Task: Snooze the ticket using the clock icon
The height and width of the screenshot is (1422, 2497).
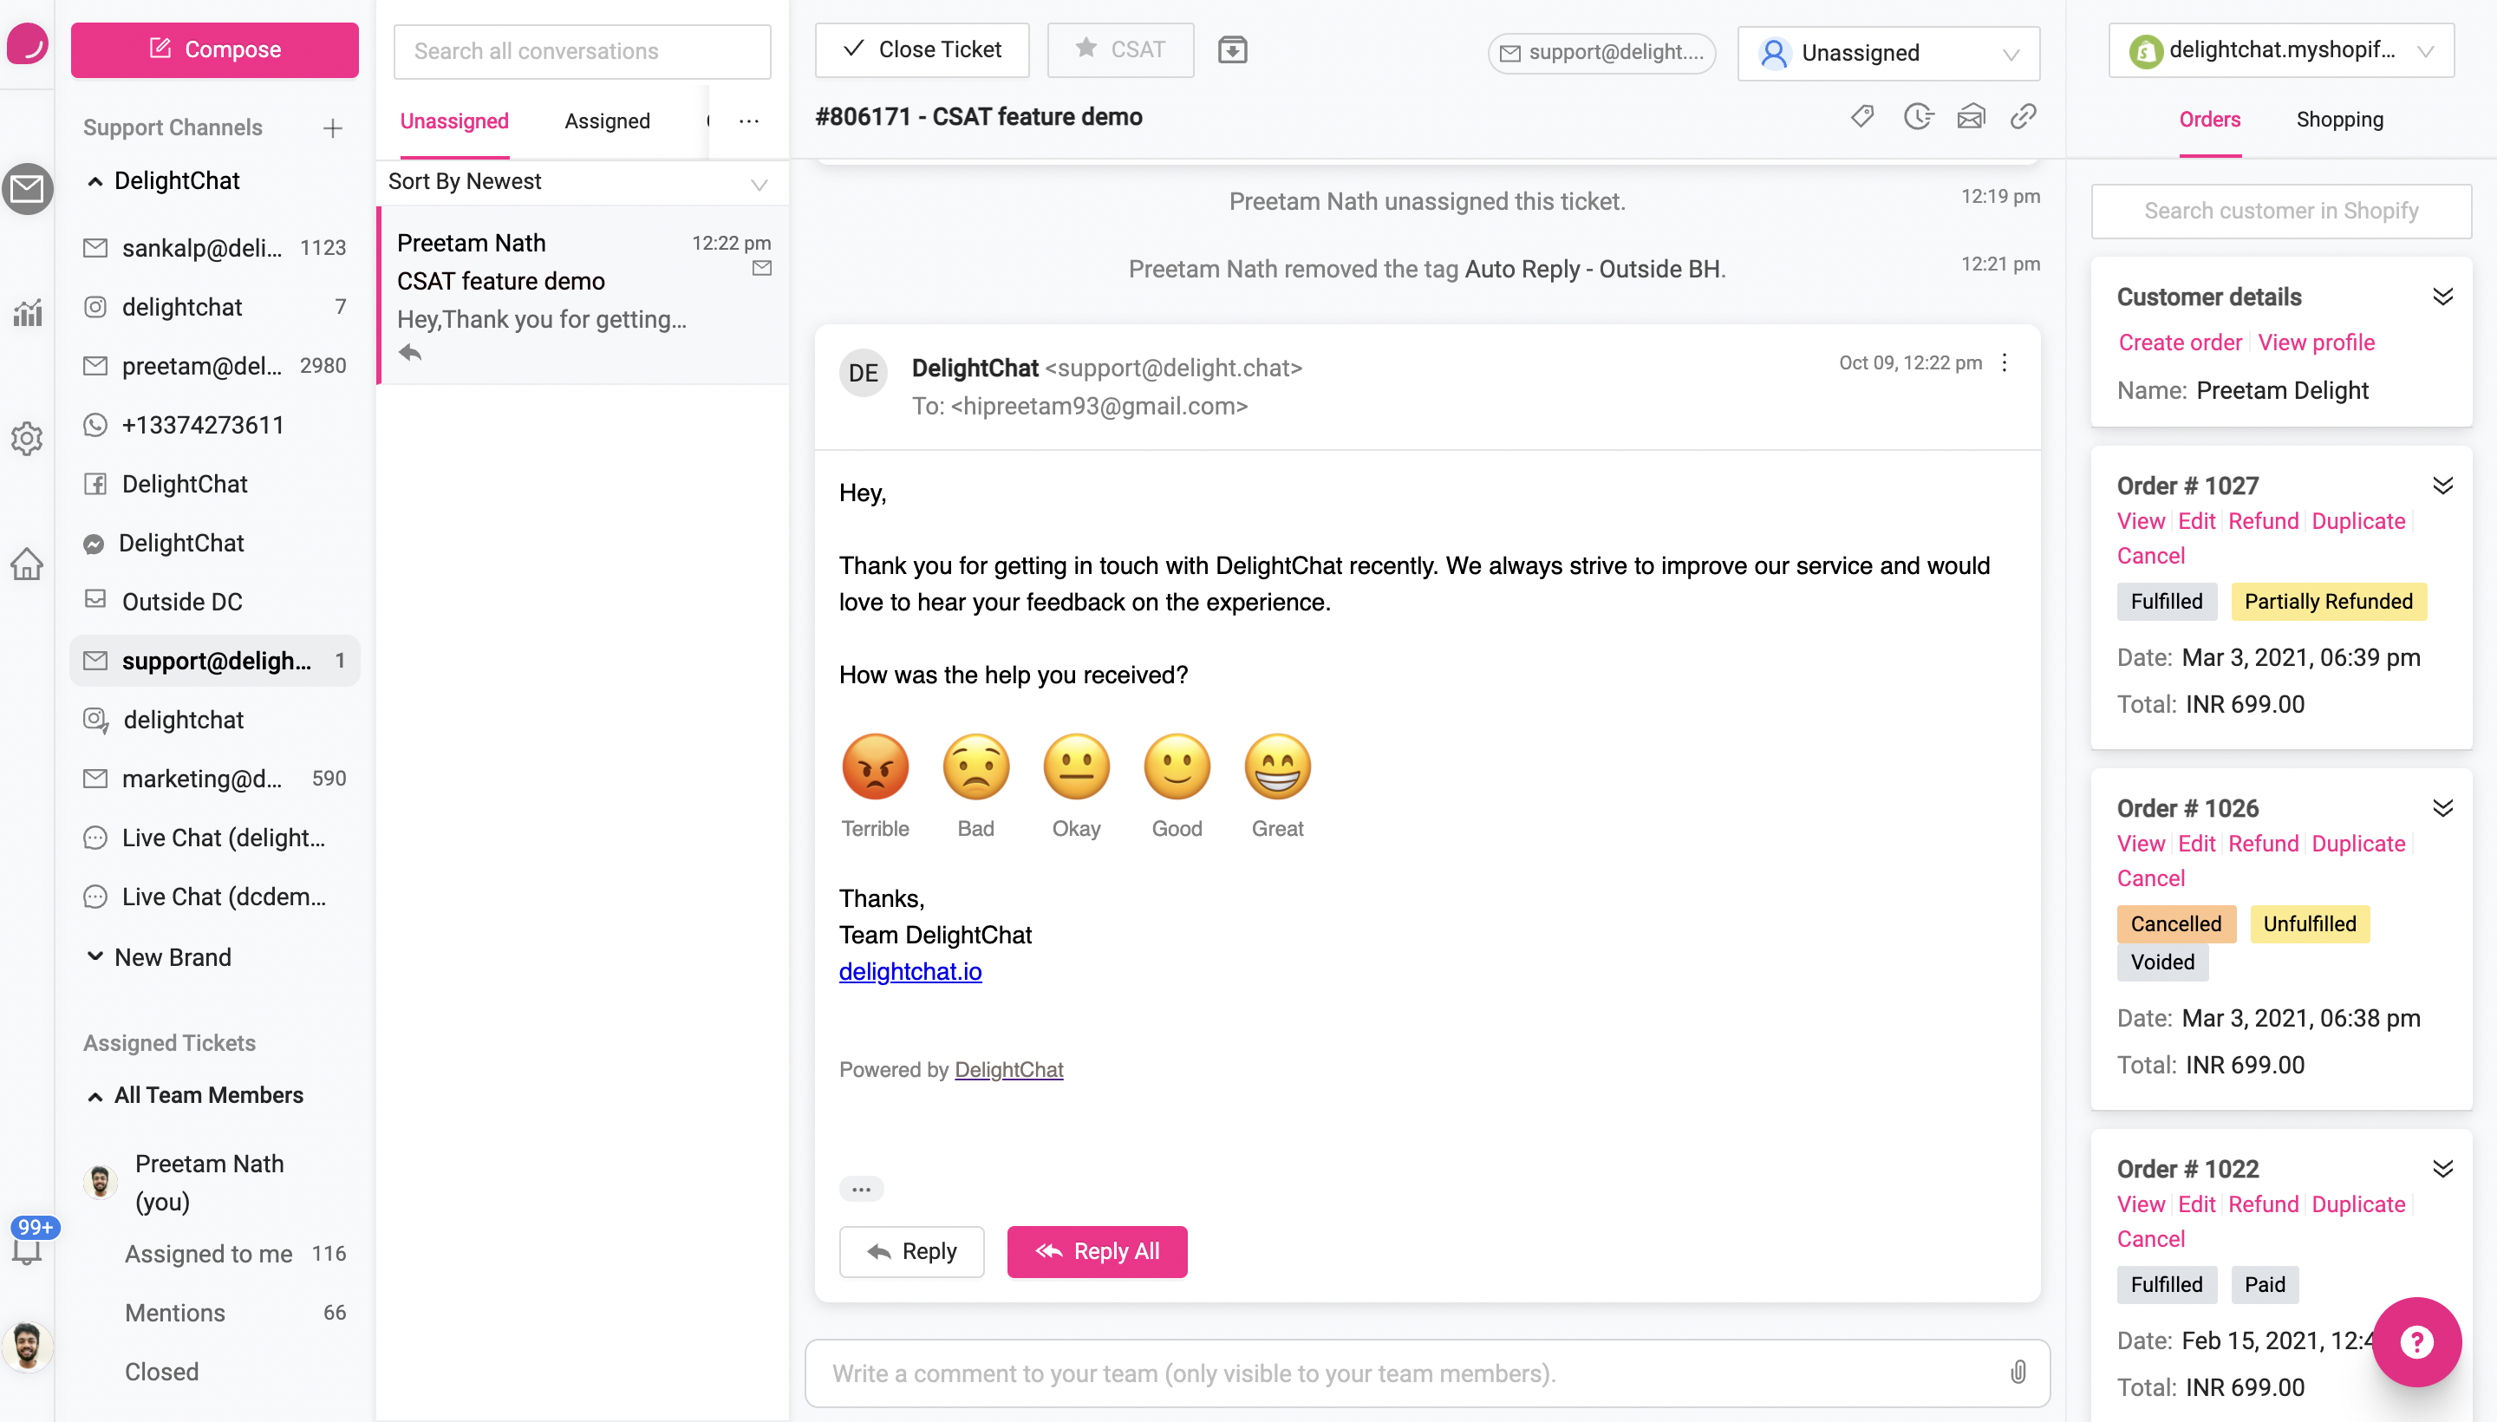Action: coord(1917,116)
